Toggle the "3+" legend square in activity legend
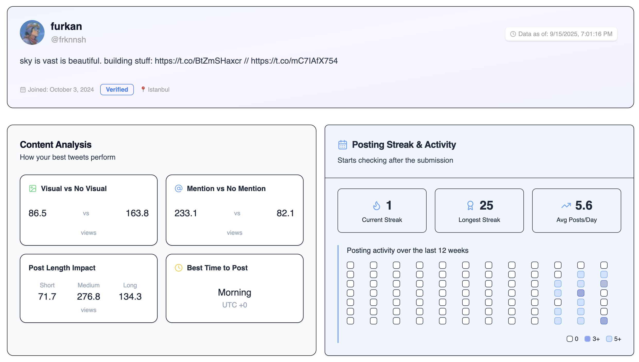Screen dimensions: 639x362 point(588,339)
